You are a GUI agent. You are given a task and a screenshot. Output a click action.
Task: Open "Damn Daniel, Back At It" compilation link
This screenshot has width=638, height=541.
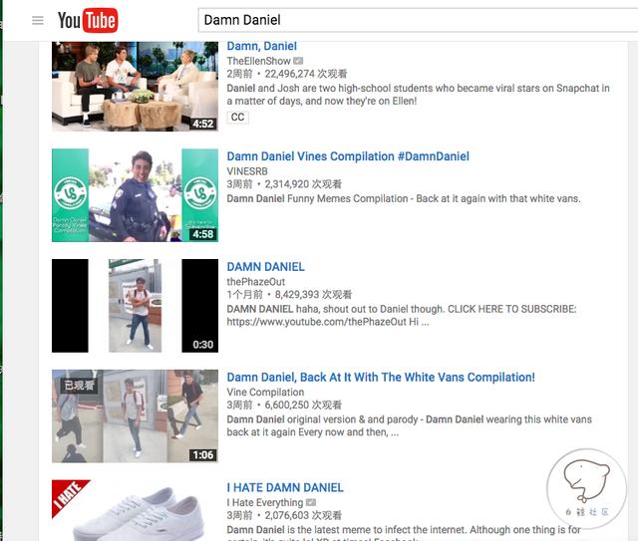[380, 378]
